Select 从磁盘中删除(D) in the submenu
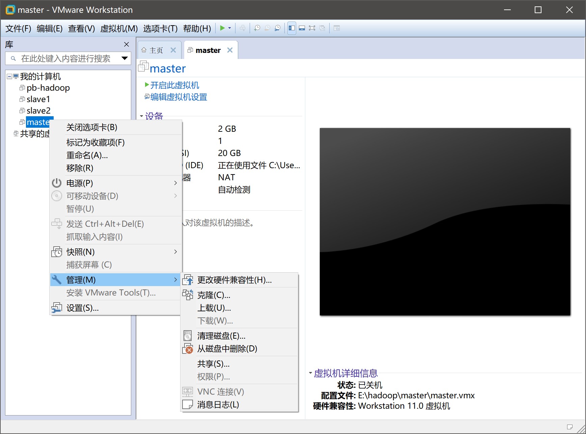Viewport: 586px width, 434px height. click(227, 349)
